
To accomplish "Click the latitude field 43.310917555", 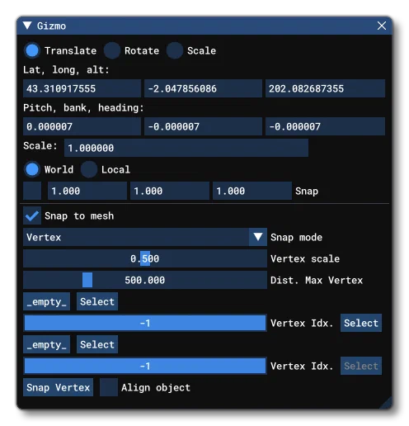I will (x=82, y=88).
